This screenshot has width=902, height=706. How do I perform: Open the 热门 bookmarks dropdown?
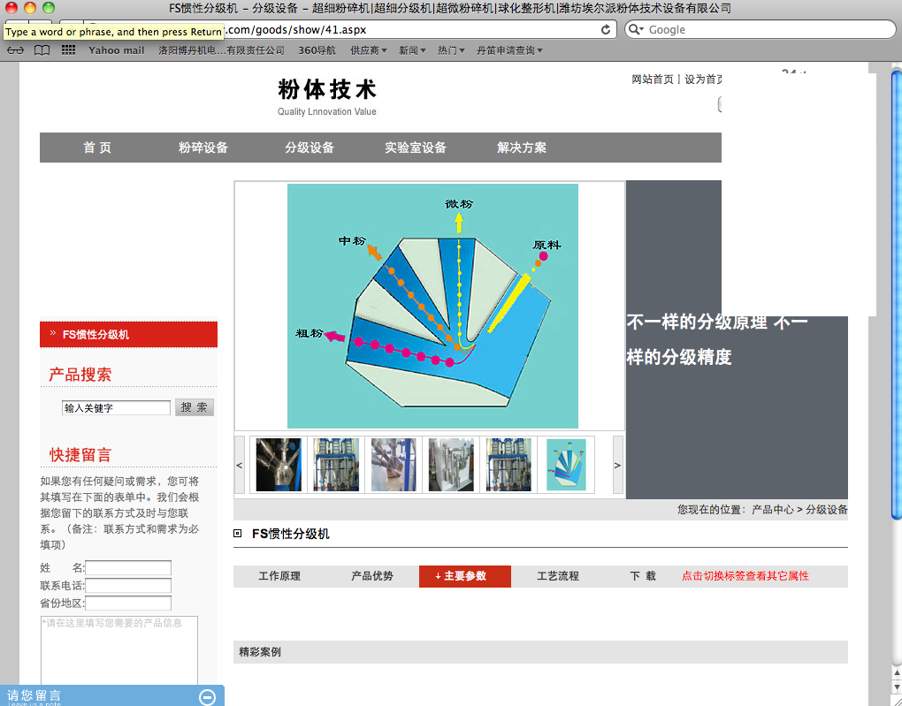coord(451,50)
